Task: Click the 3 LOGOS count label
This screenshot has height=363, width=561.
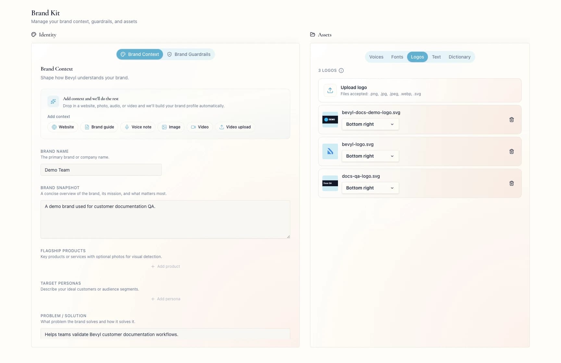Action: click(327, 71)
